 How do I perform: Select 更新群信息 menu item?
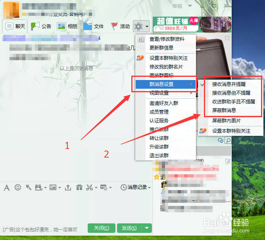tap(166, 48)
